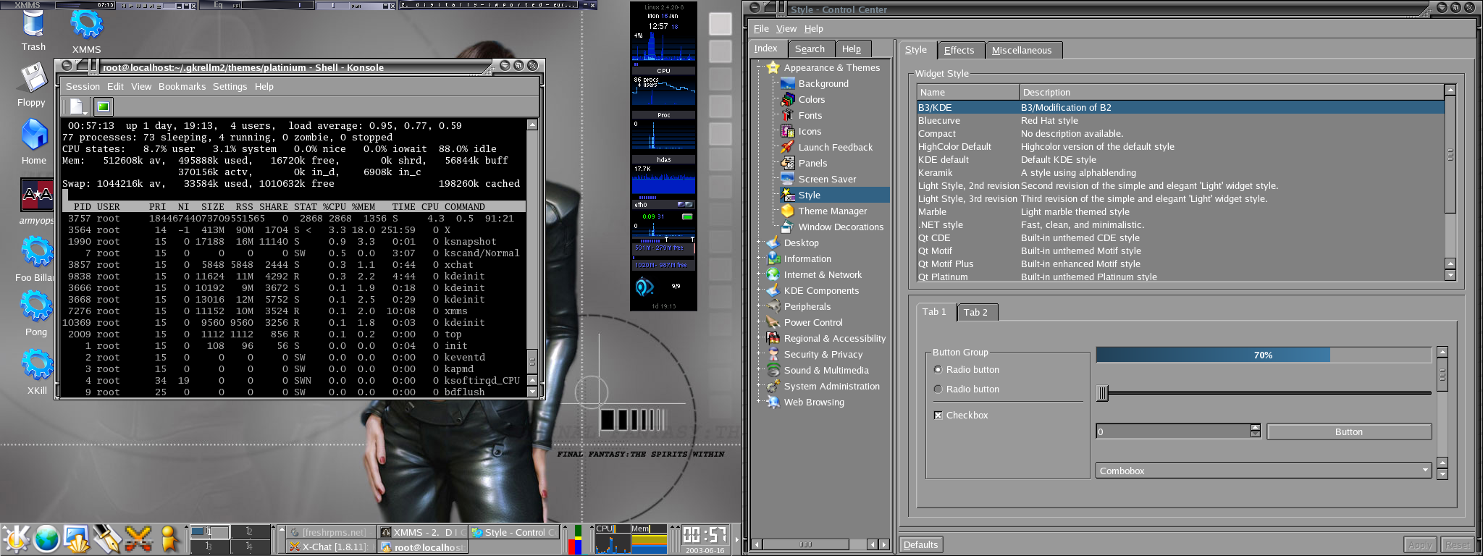Click the 70% progress bar

[1264, 355]
